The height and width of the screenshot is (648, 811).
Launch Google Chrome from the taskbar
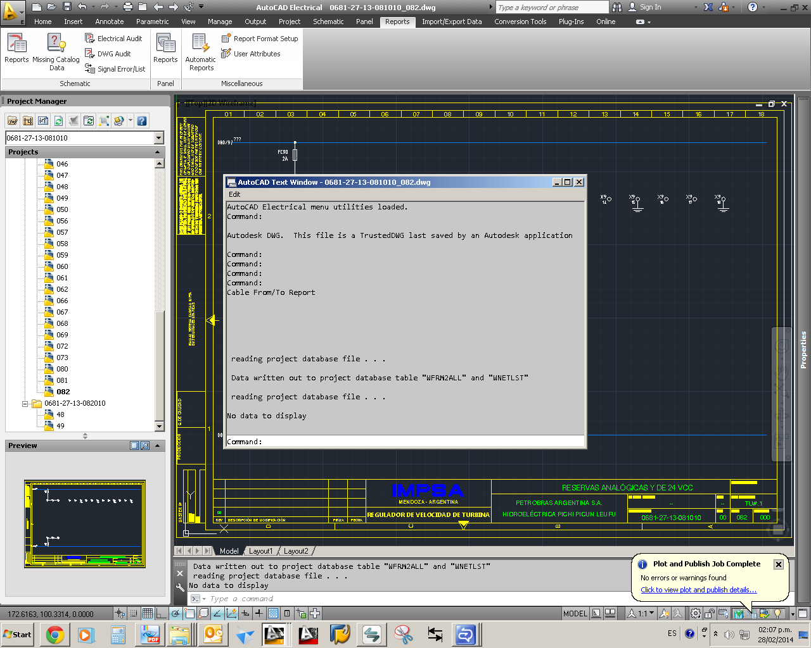click(x=55, y=635)
